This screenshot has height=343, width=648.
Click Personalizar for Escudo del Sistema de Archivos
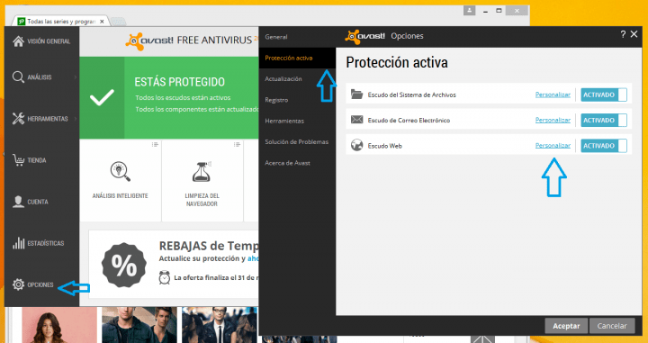coord(553,95)
